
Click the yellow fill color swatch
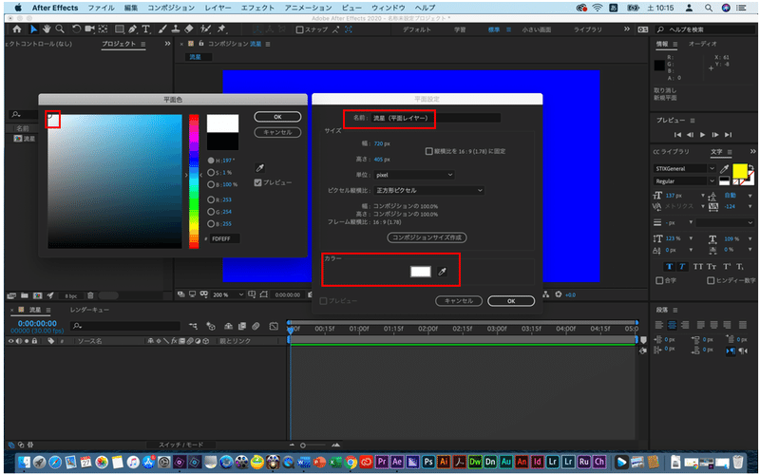coord(739,171)
